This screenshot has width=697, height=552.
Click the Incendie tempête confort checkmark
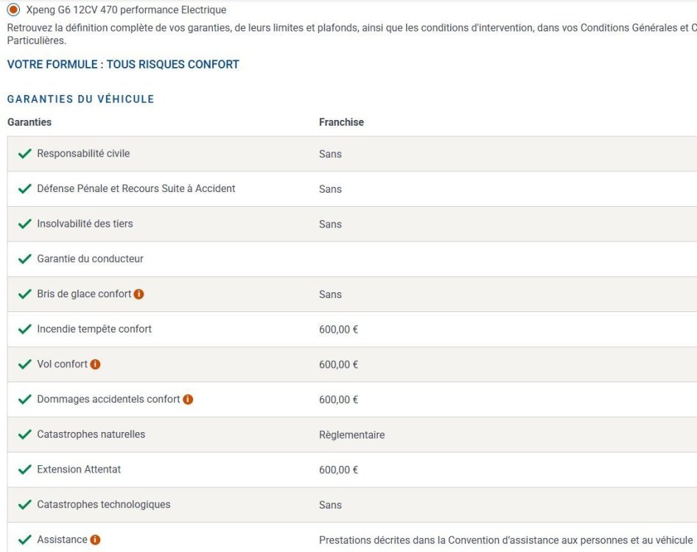point(25,329)
